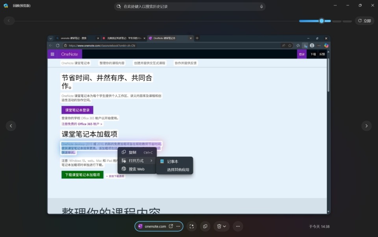Click the copy snapshot icon in the bottom toolbar
This screenshot has height=237, width=378.
pyautogui.click(x=205, y=226)
